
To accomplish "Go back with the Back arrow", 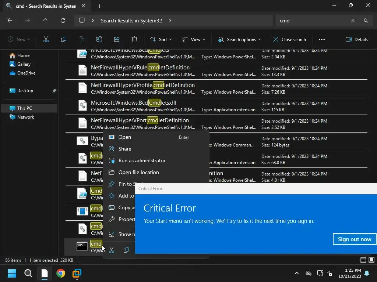I will [x=10, y=21].
